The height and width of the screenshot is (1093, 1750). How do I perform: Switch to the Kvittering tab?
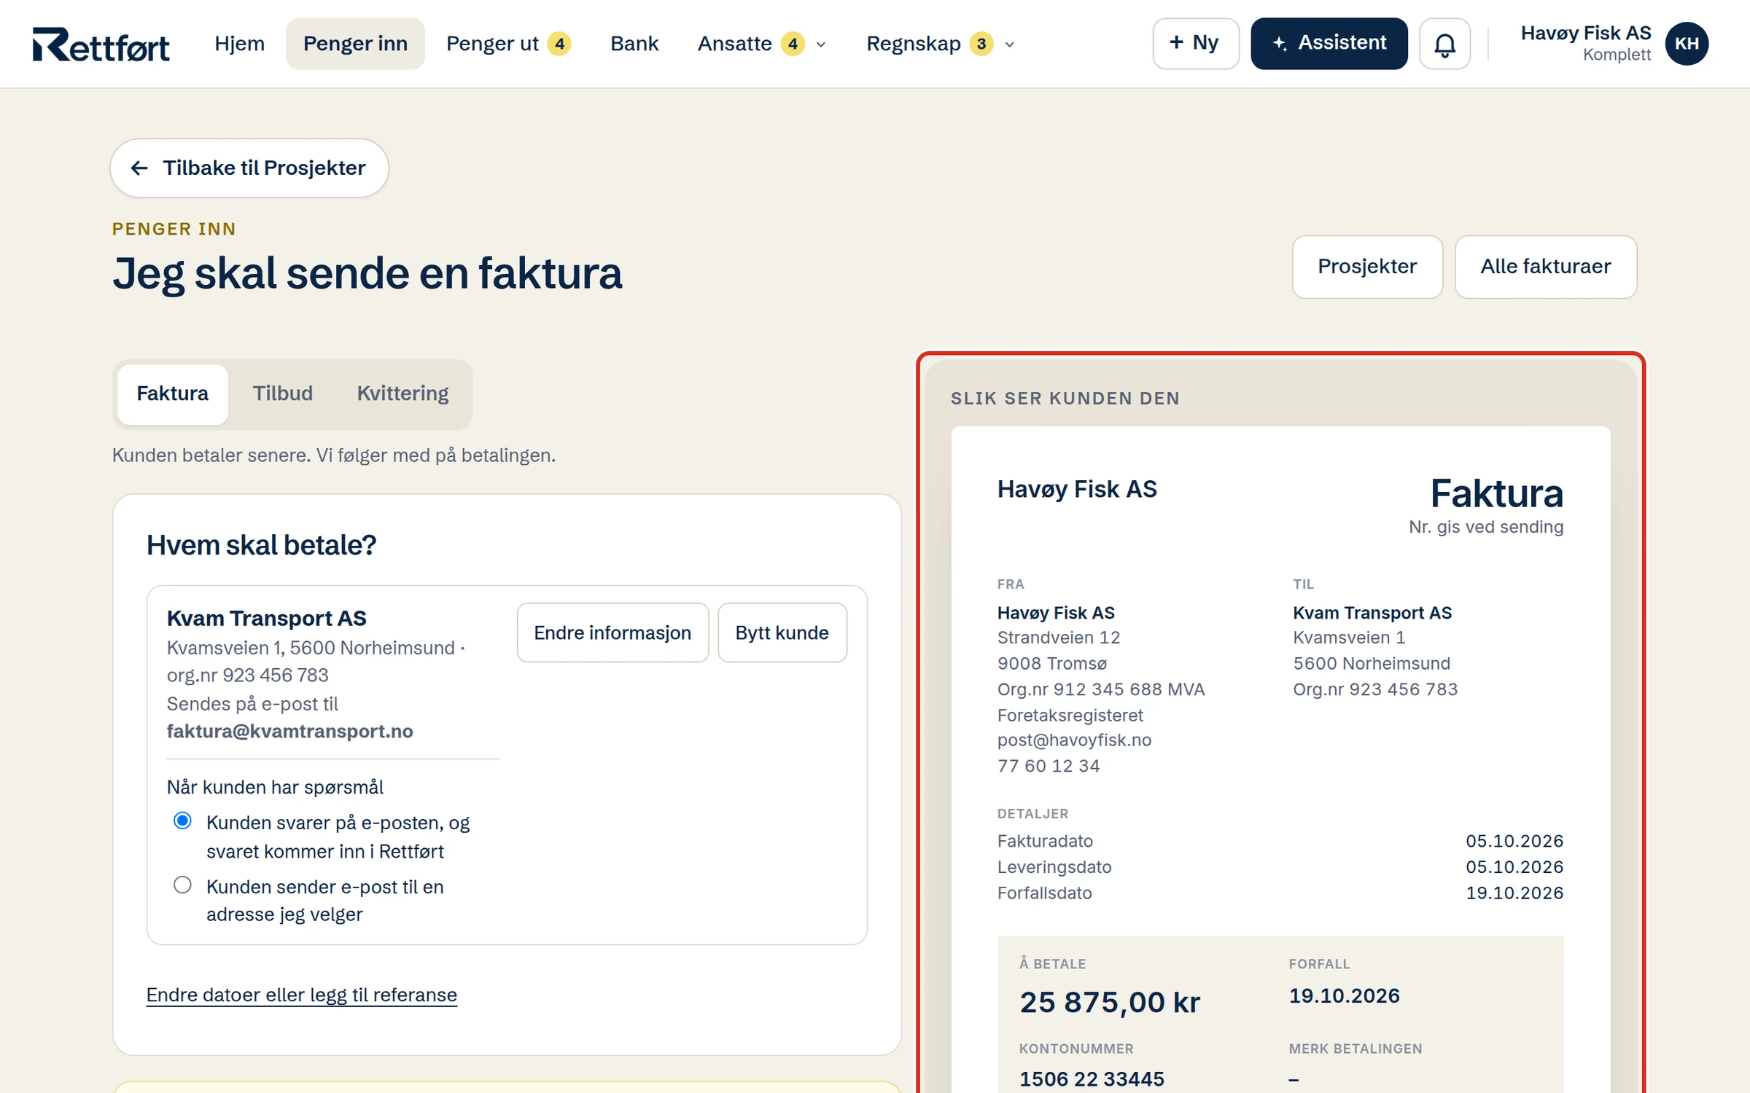point(402,393)
